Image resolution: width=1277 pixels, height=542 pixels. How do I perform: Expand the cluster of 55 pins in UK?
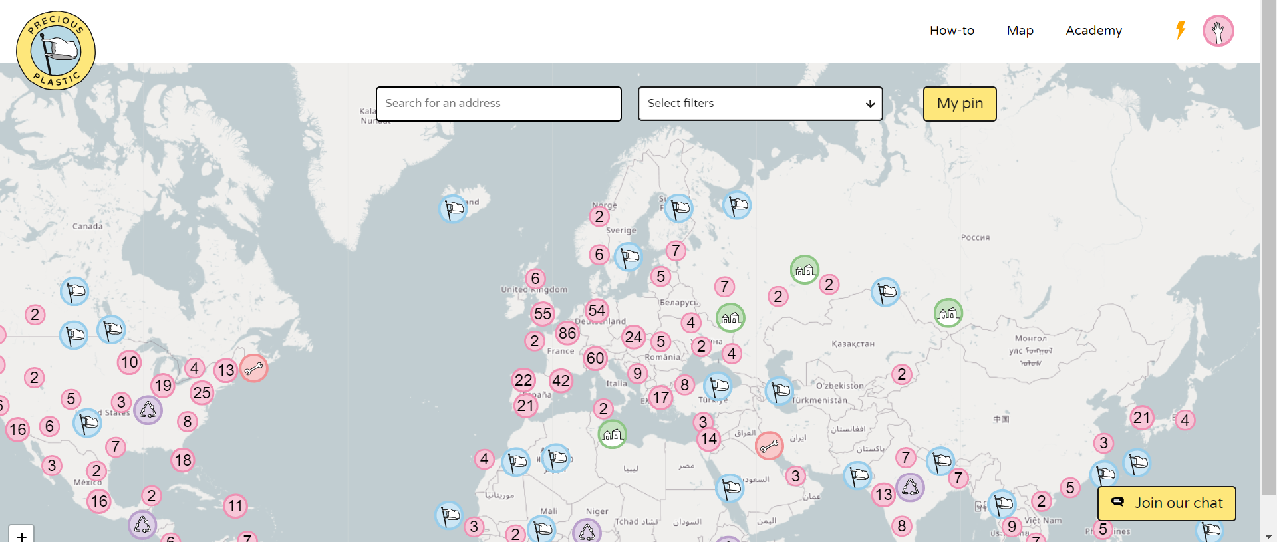point(543,313)
